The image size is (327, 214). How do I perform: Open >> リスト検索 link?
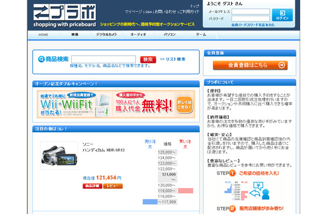pyautogui.click(x=173, y=59)
